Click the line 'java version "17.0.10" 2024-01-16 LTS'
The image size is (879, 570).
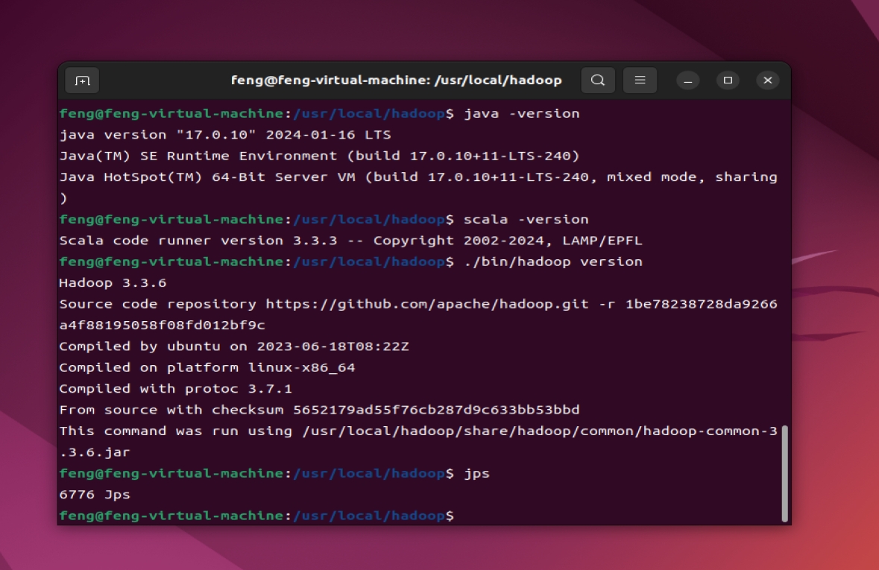[225, 135]
